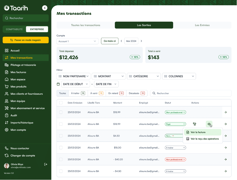
Task: Expand the CATÉGORIE filter dropdown
Action: tap(144, 76)
